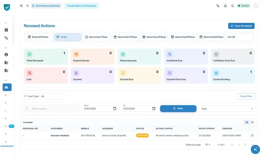The height and width of the screenshot is (158, 264).
Task: Switch to Upcoming 30 Days tab
Action: (154, 37)
